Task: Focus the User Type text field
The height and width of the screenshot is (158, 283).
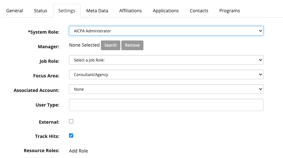Action: [166, 105]
